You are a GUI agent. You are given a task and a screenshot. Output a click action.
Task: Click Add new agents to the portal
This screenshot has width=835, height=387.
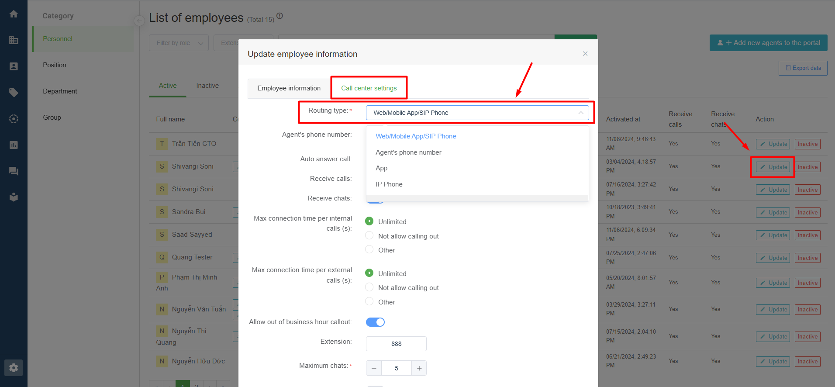pyautogui.click(x=768, y=43)
